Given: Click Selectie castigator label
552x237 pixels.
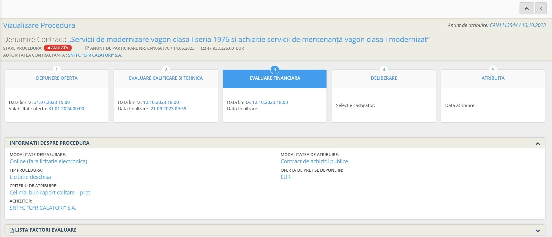Looking at the screenshot, I should (x=356, y=105).
